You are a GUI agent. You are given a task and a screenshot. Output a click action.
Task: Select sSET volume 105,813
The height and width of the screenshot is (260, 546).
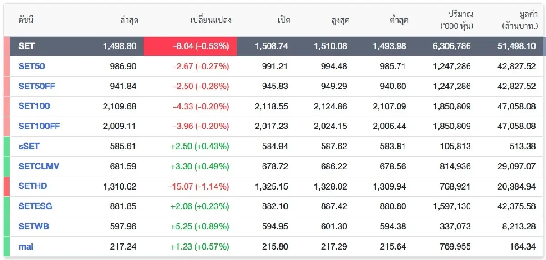[456, 146]
